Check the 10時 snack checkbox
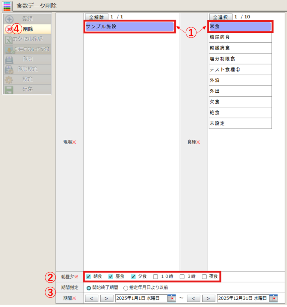This screenshot has height=307, width=287. coord(155,276)
